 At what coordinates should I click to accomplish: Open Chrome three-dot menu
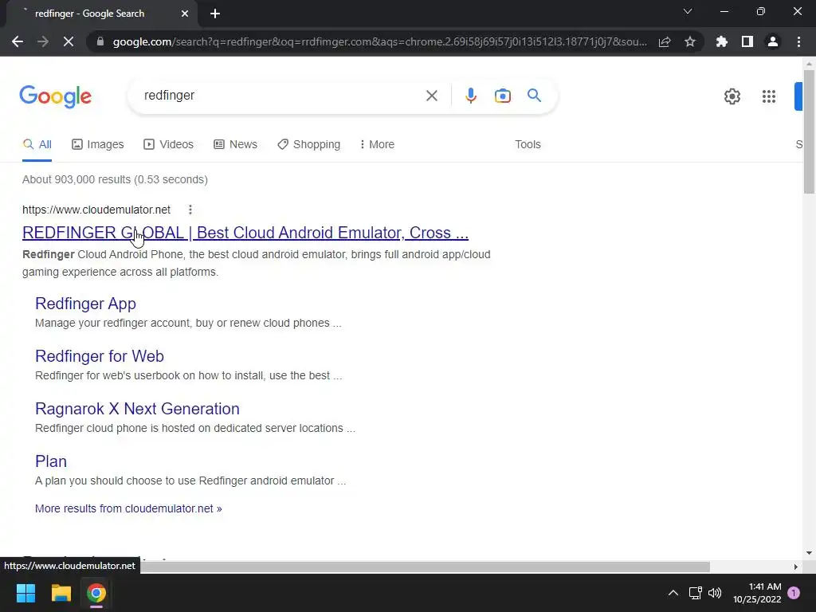coord(798,41)
